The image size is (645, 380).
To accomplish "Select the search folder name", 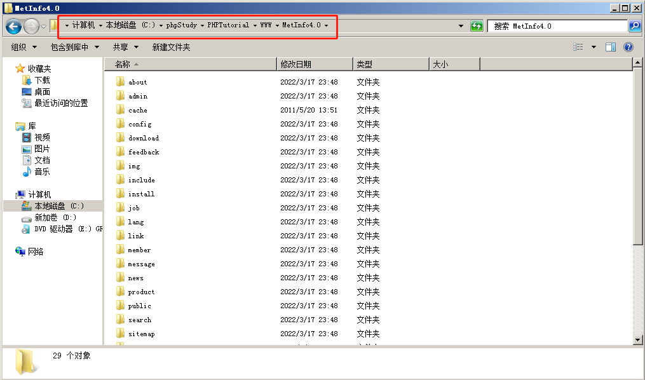I will pyautogui.click(x=139, y=320).
